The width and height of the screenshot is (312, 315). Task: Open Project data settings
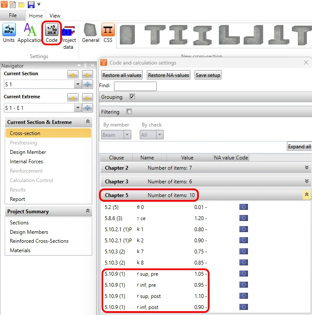68,37
